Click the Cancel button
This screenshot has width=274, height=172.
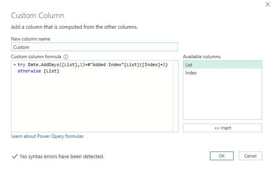click(250, 156)
